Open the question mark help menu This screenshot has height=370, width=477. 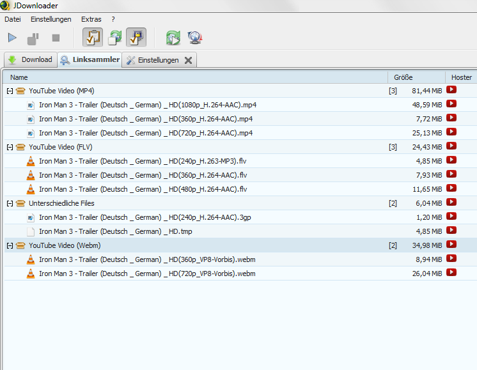(113, 19)
